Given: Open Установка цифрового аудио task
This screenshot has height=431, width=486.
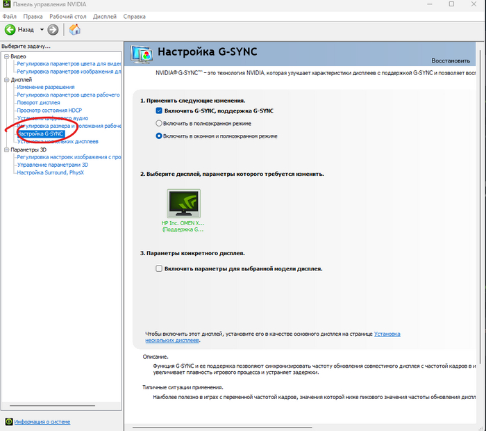Looking at the screenshot, I should pos(53,118).
